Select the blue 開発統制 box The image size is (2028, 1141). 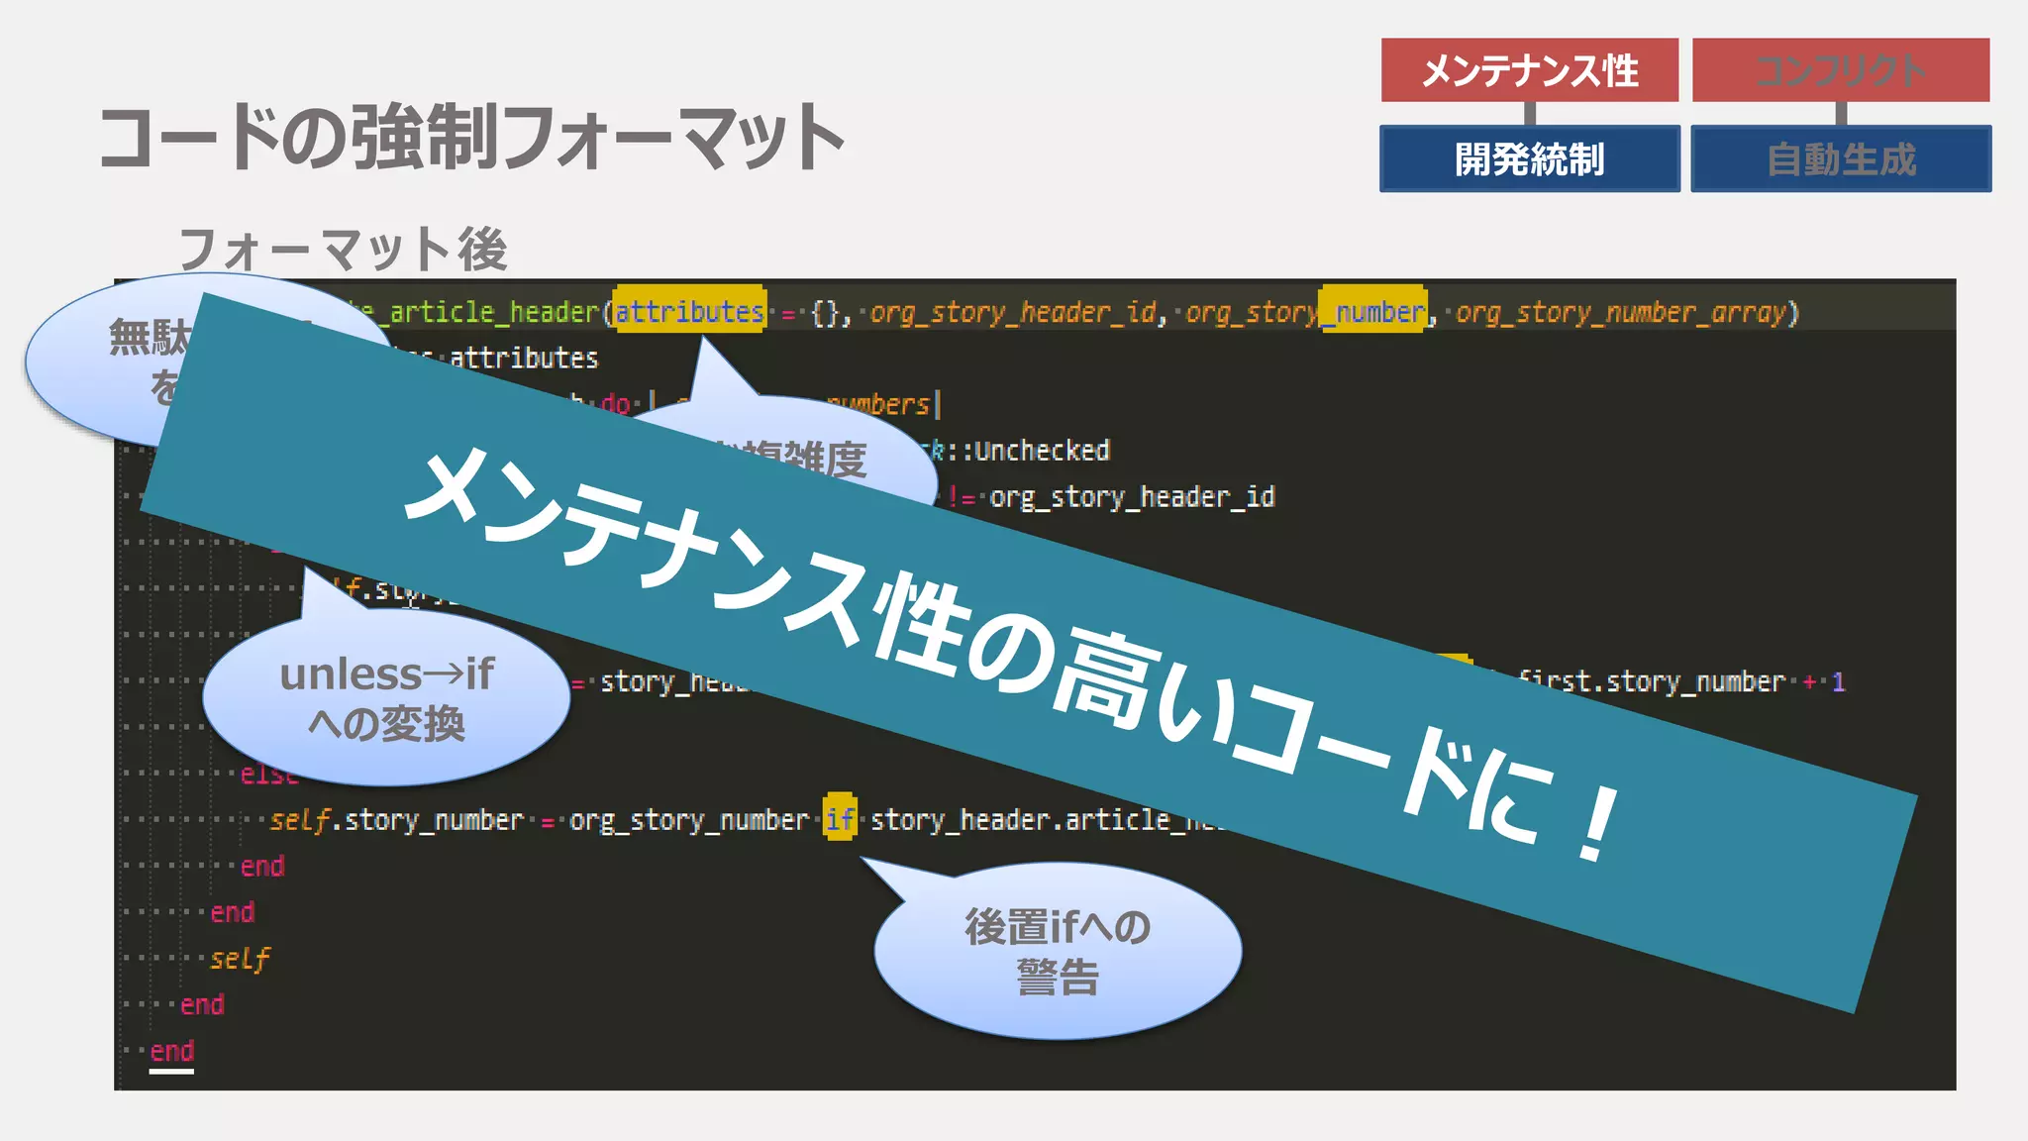1530,158
